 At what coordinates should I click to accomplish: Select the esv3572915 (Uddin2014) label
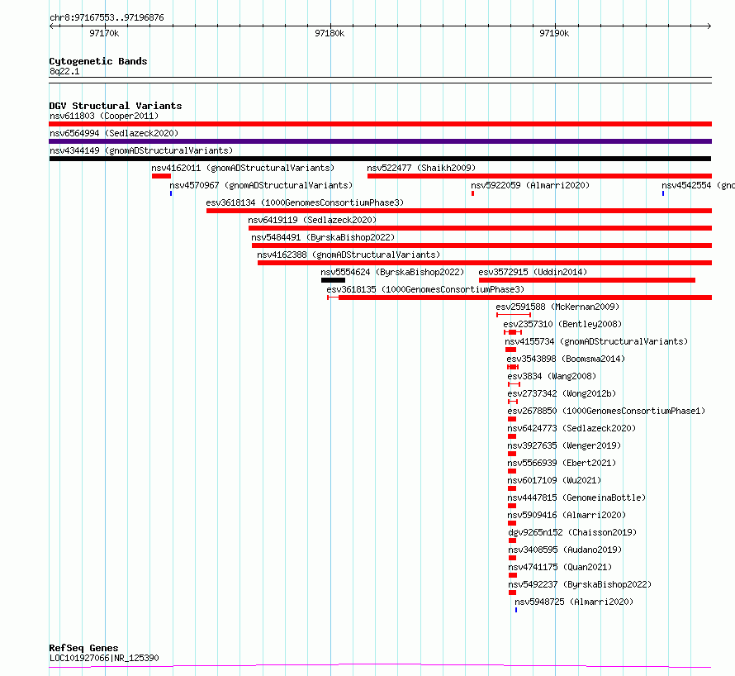[x=533, y=272]
